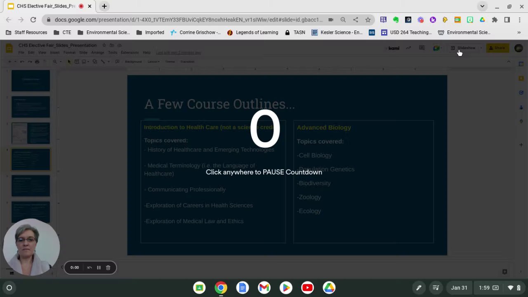Open the Tools menu
The width and height of the screenshot is (528, 297).
click(x=113, y=52)
